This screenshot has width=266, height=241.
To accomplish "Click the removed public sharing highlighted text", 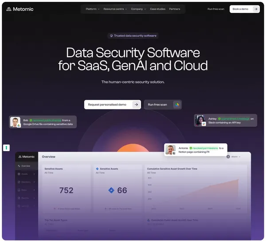I will pyautogui.click(x=47, y=120).
